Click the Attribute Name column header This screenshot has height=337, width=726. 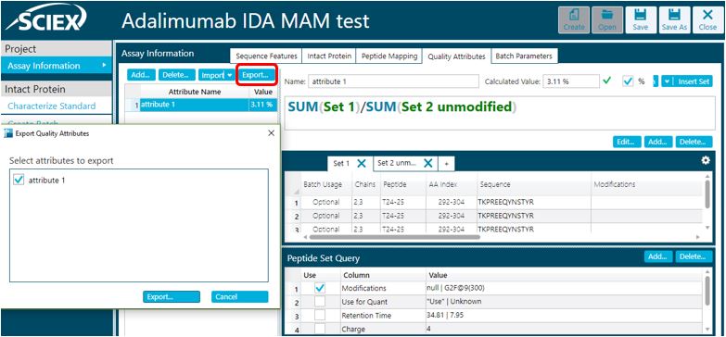pos(195,92)
